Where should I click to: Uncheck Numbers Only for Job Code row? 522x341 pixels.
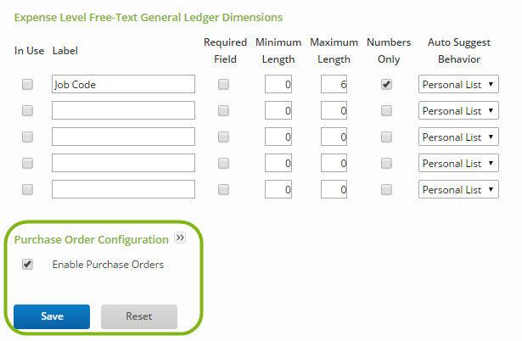pos(386,84)
